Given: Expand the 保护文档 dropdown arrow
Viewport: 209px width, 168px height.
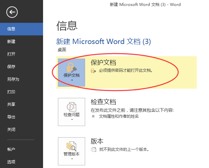Looking at the screenshot, I should coord(72,80).
